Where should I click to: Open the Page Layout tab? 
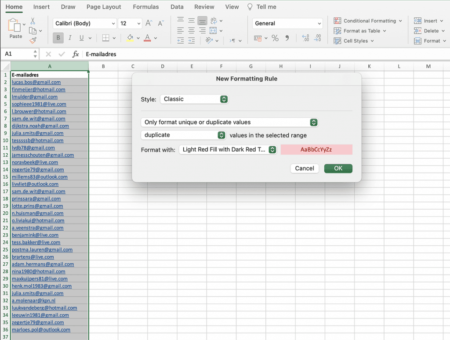click(x=104, y=7)
